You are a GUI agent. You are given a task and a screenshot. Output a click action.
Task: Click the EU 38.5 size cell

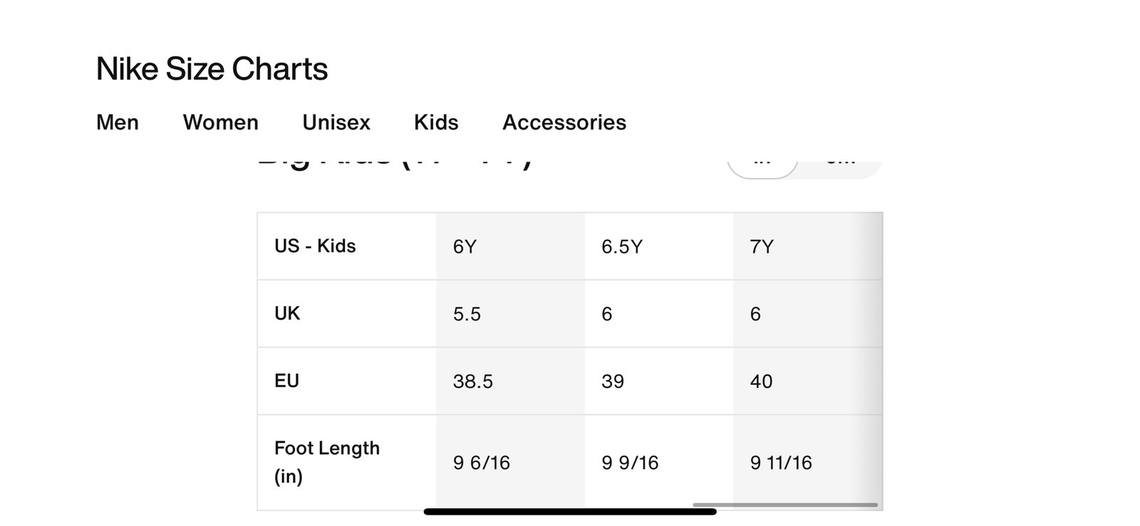(x=510, y=381)
